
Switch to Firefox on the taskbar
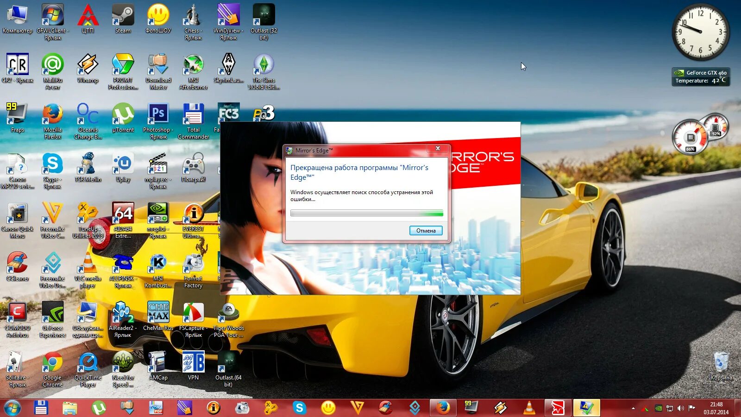[443, 408]
